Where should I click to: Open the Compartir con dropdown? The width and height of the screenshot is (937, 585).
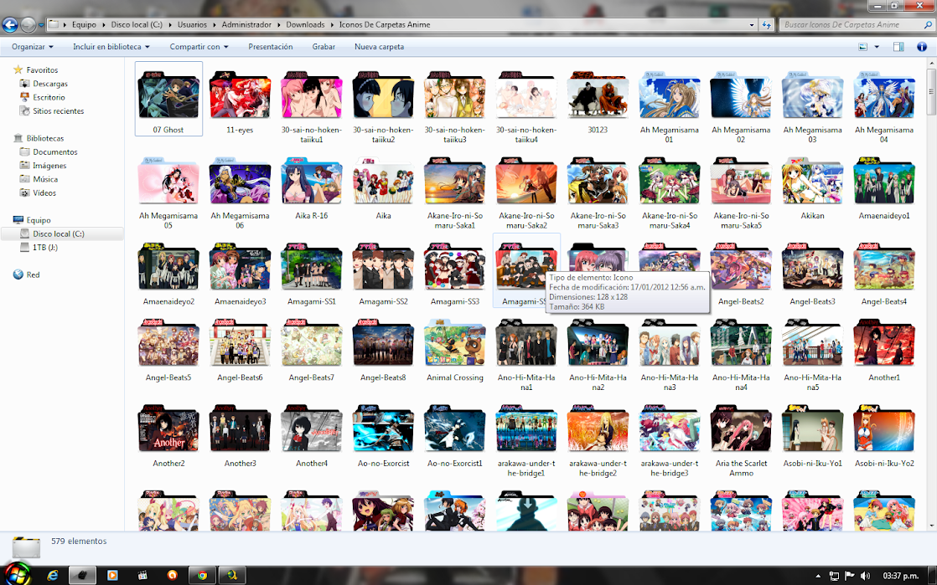(199, 47)
